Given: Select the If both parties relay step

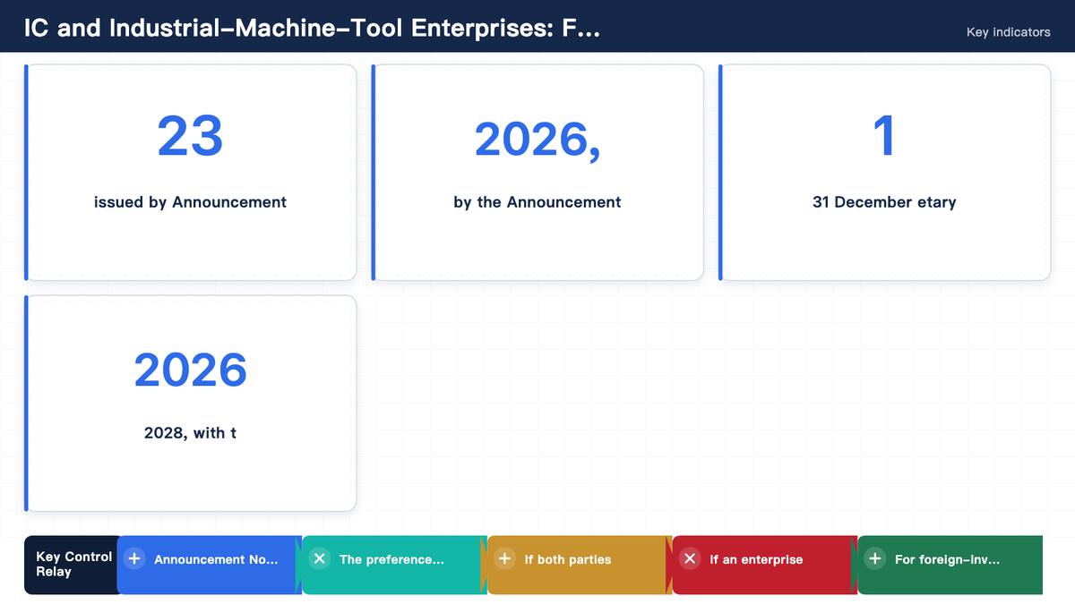Looking at the screenshot, I should click(580, 565).
